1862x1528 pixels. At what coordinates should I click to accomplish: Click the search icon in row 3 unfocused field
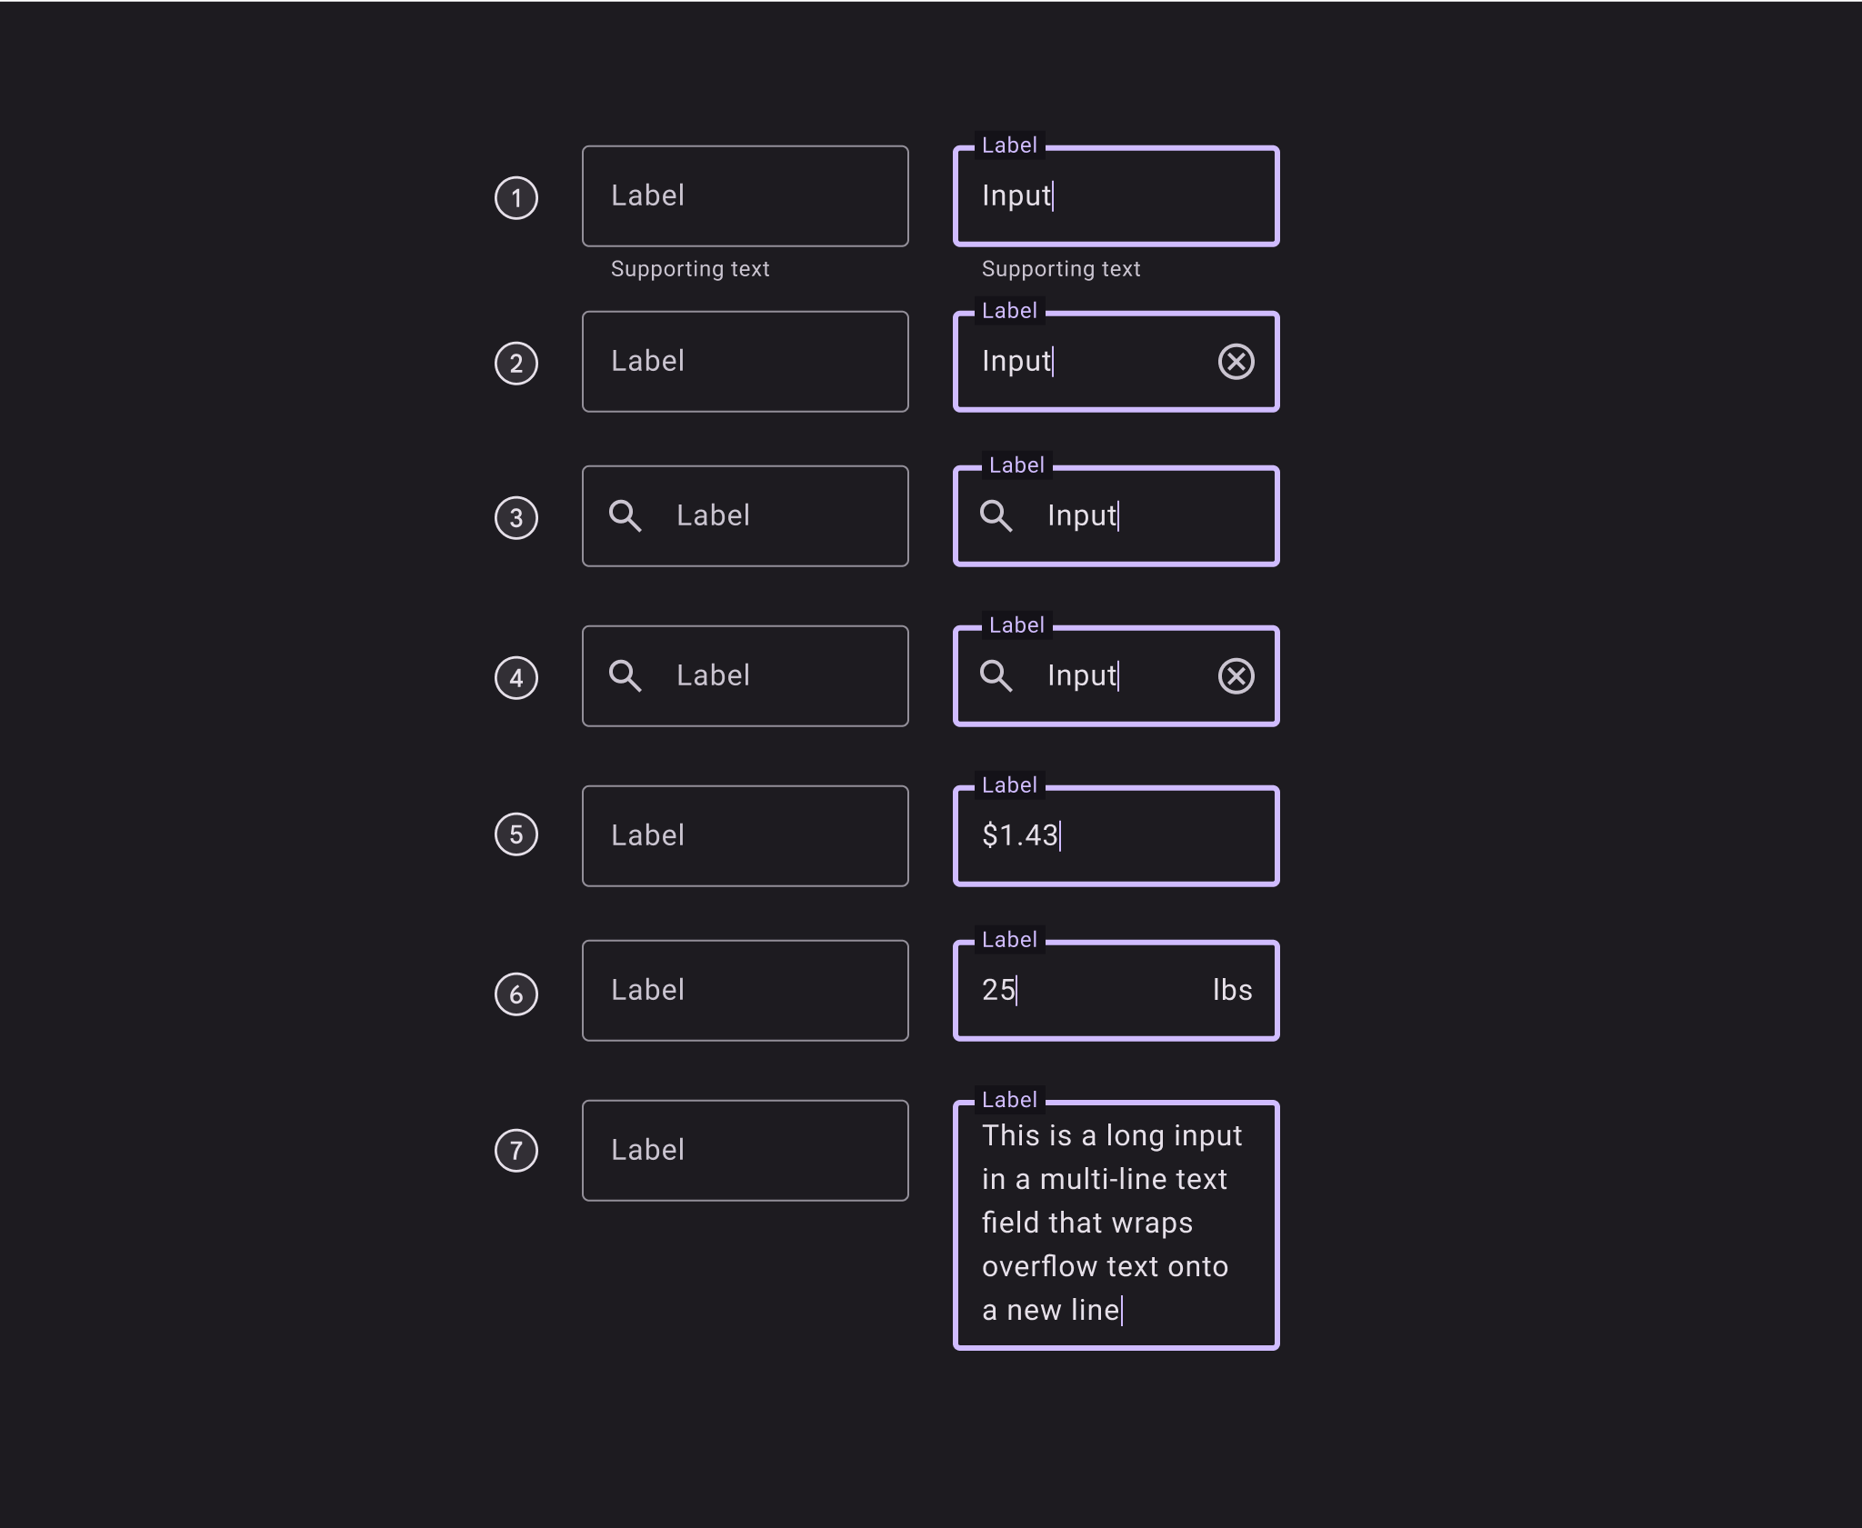626,515
